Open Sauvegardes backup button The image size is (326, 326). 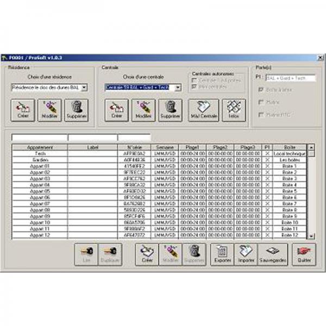pyautogui.click(x=273, y=254)
